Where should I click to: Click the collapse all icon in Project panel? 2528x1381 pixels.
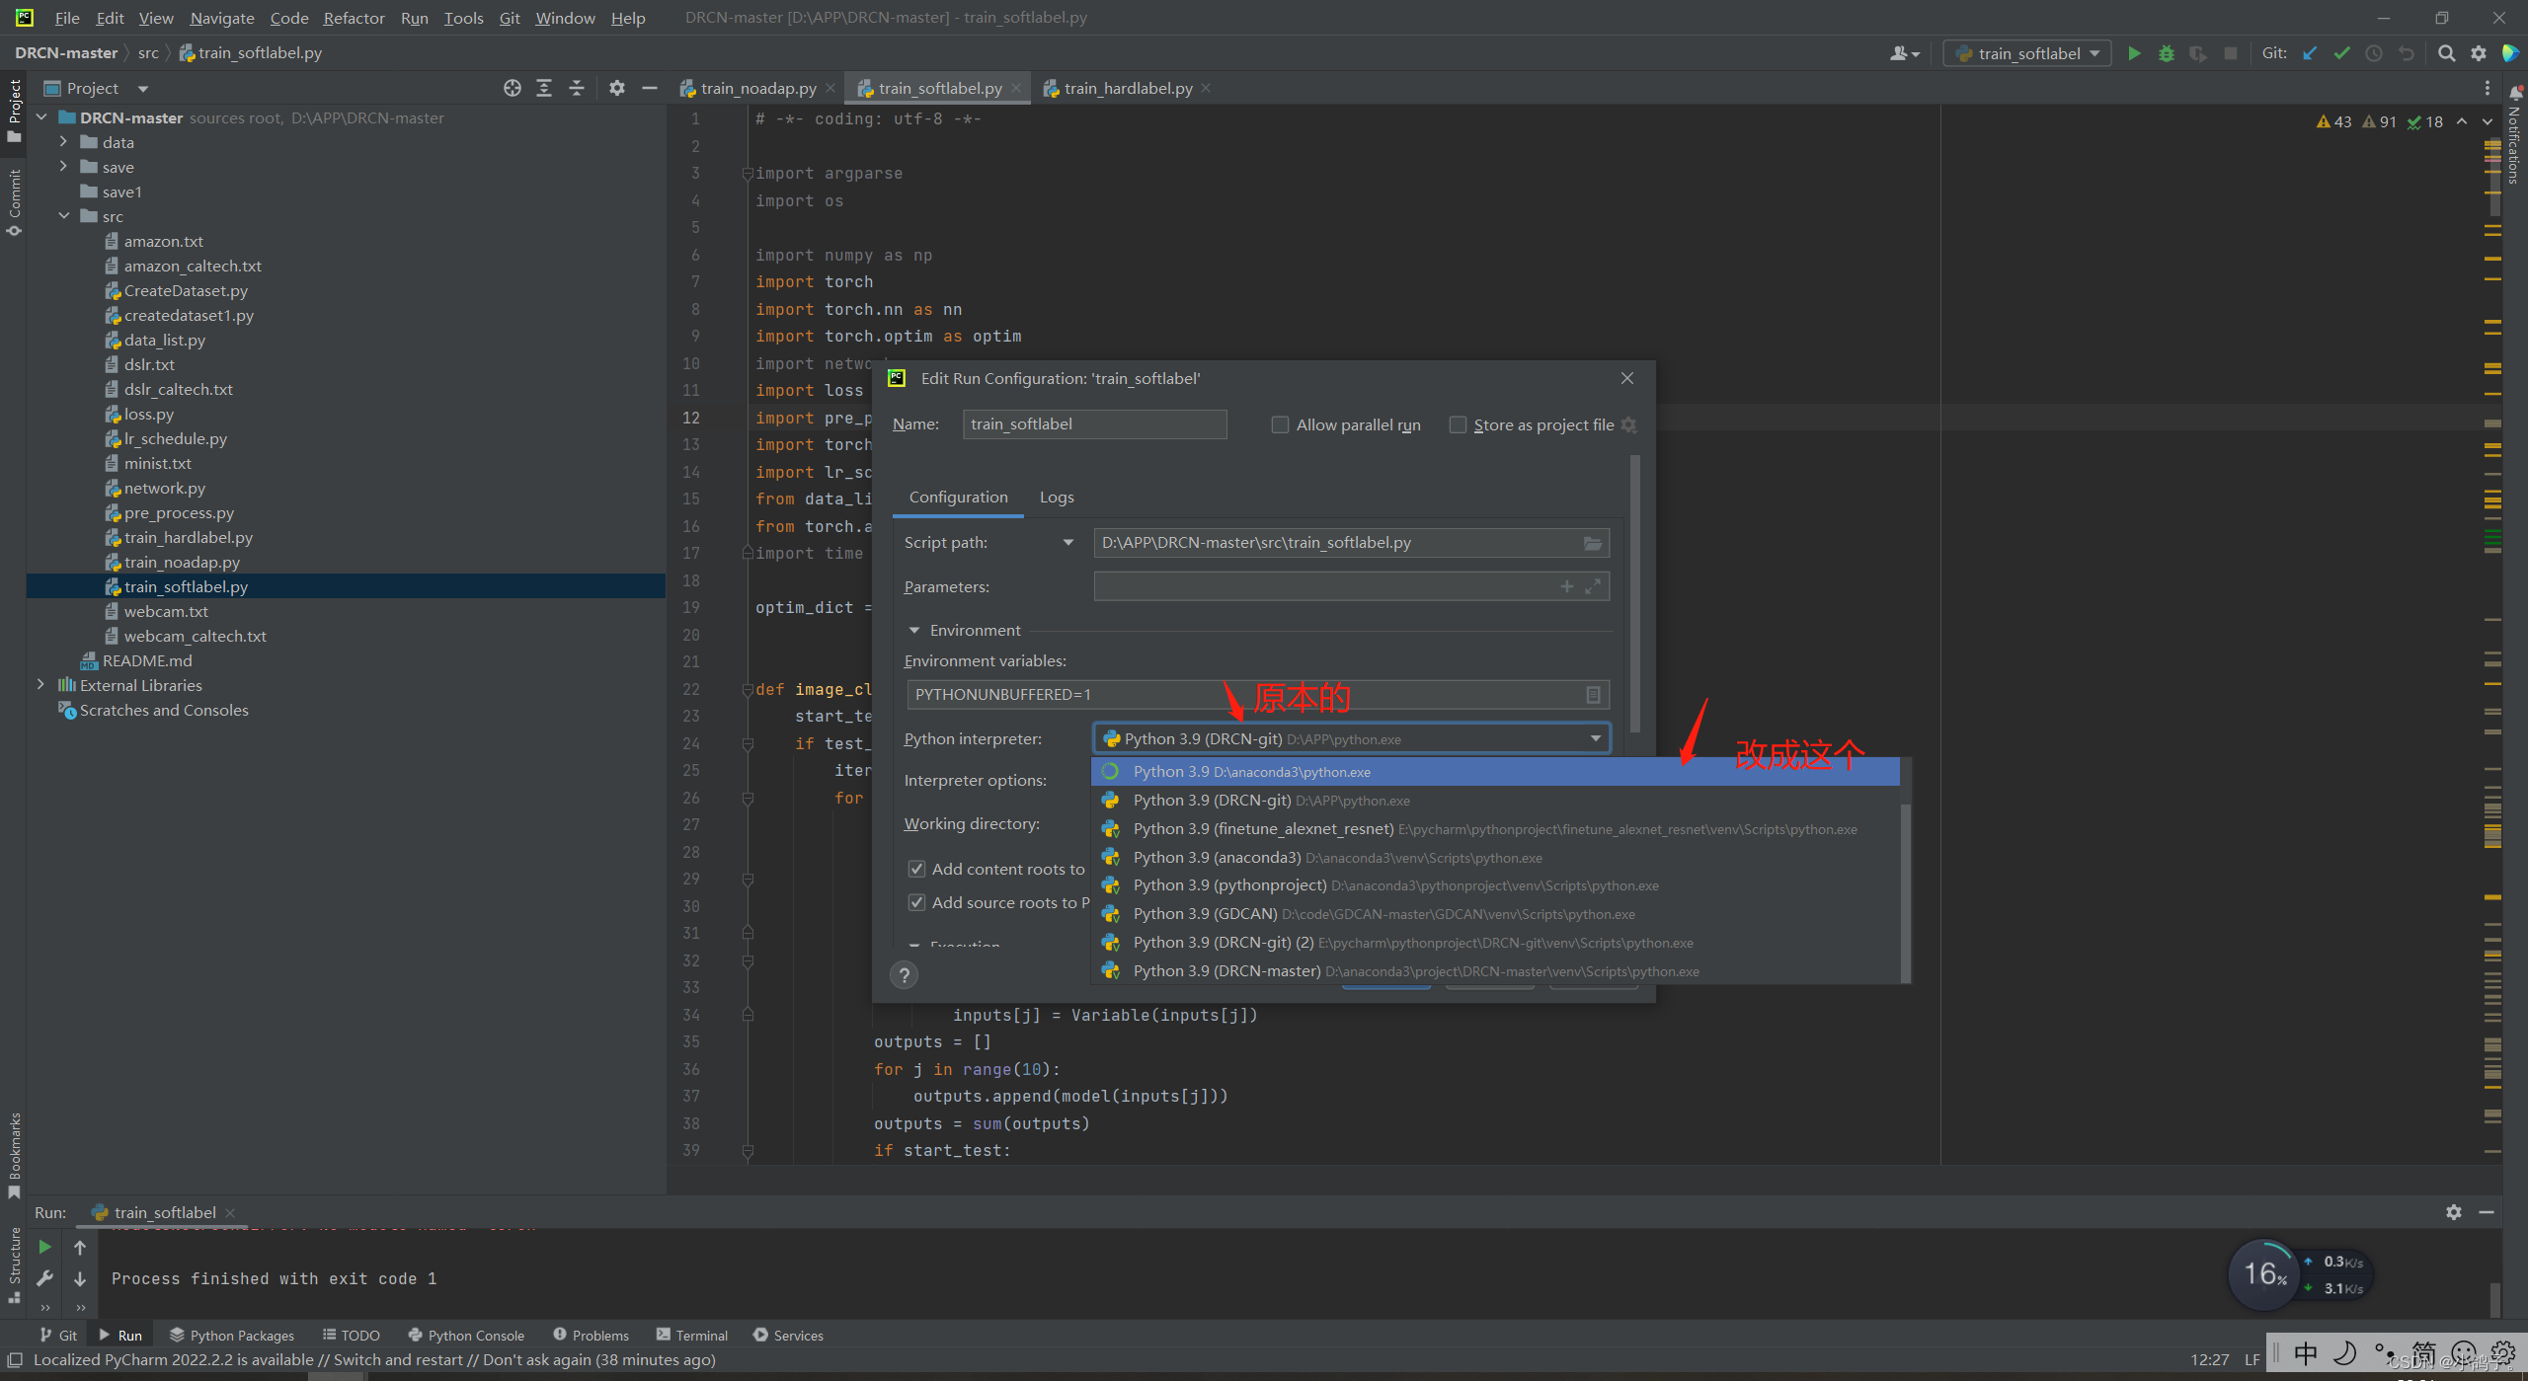point(577,88)
